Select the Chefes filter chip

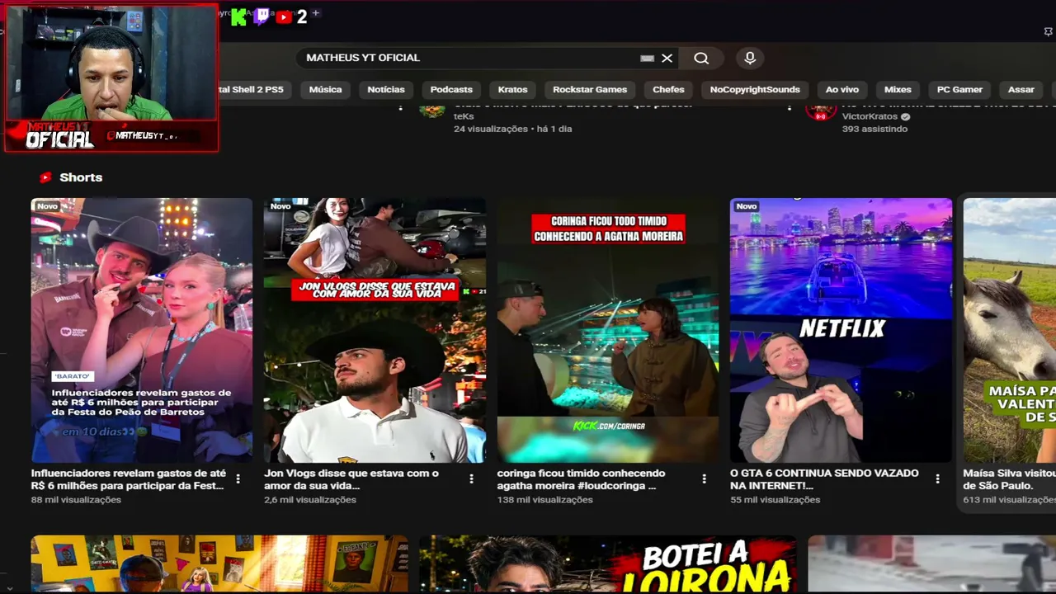pos(668,89)
